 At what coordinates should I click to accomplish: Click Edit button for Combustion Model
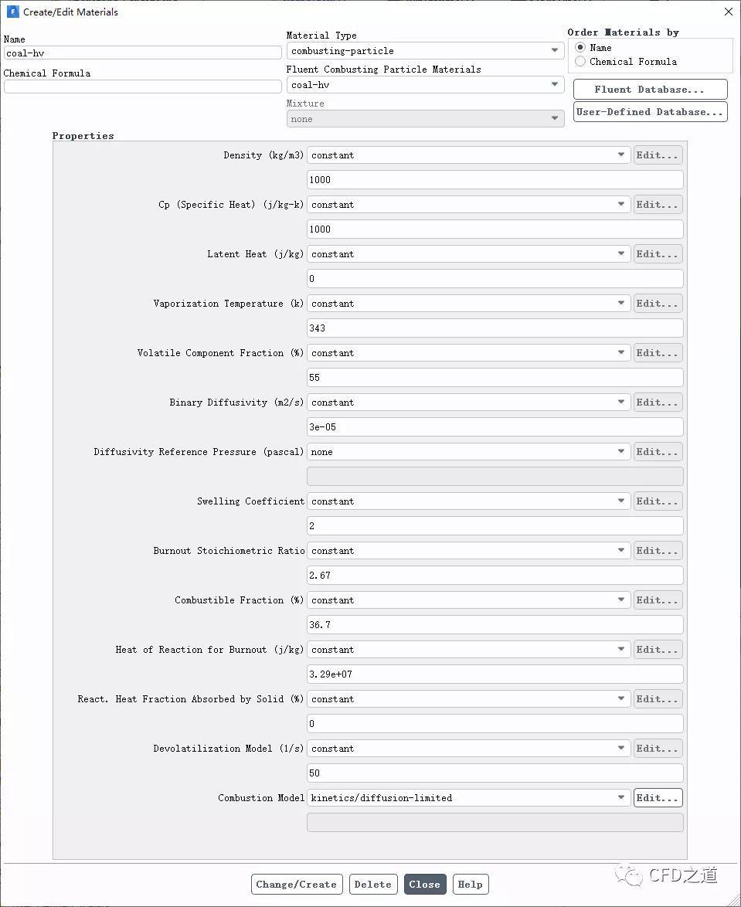(658, 797)
